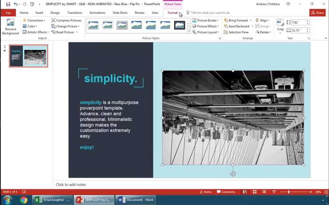
Task: Click the Bring Forward button
Action: (237, 21)
